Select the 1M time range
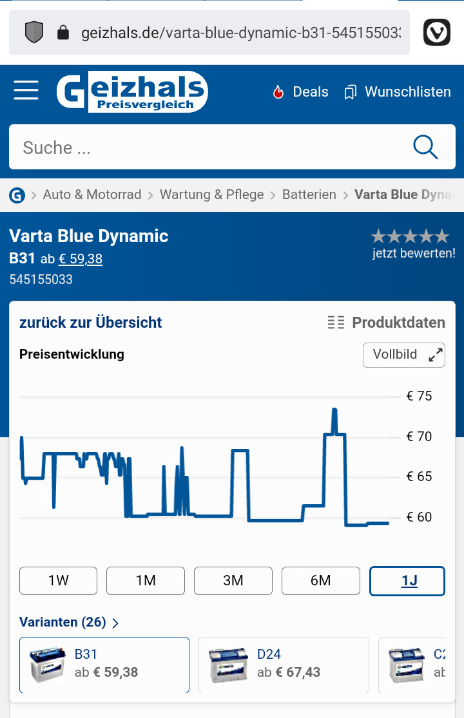Viewport: 464px width, 718px height. [x=146, y=581]
